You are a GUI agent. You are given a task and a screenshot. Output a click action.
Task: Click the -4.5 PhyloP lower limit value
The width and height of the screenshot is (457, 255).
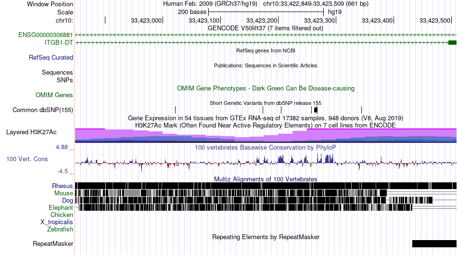63,171
